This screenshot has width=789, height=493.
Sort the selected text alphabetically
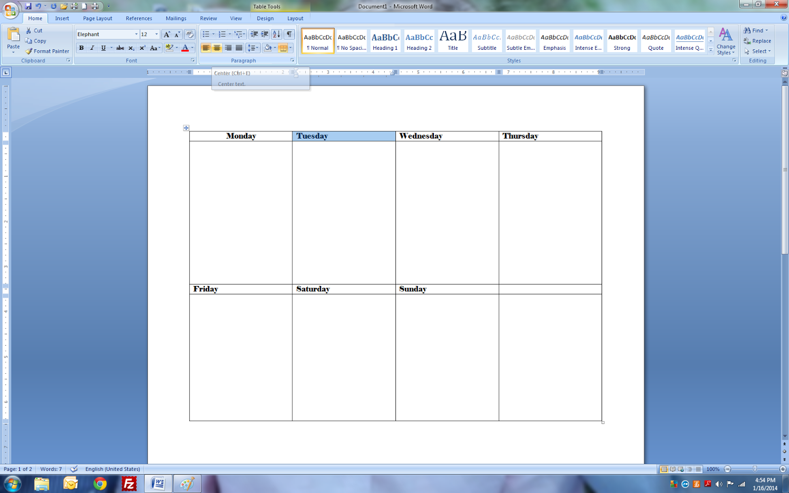pos(277,35)
